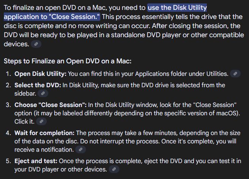
Task: Click list number 4 of the steps
Action: click(x=8, y=133)
